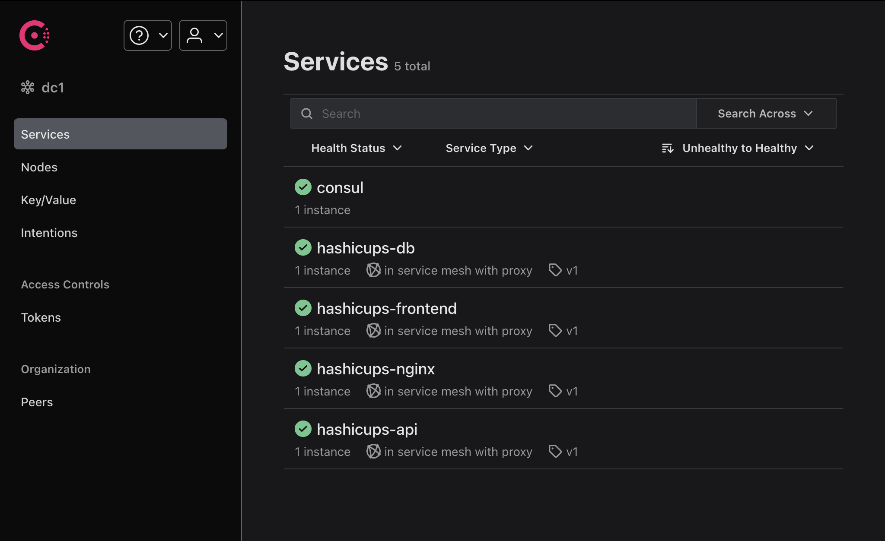885x541 pixels.
Task: Open the hashicups-nginx service details
Action: (x=376, y=368)
